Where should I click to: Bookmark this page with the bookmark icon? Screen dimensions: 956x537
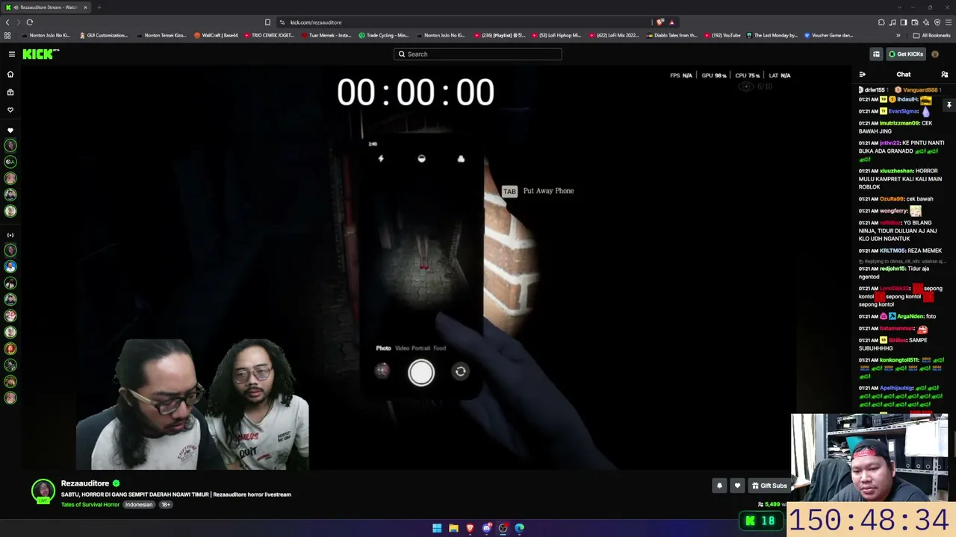[267, 22]
